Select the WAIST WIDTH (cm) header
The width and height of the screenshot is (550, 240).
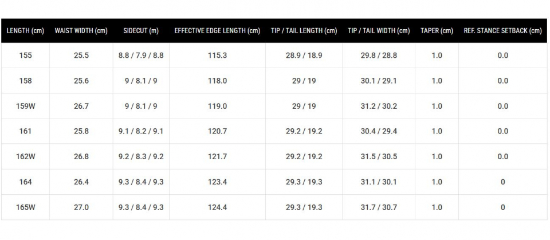click(x=81, y=31)
